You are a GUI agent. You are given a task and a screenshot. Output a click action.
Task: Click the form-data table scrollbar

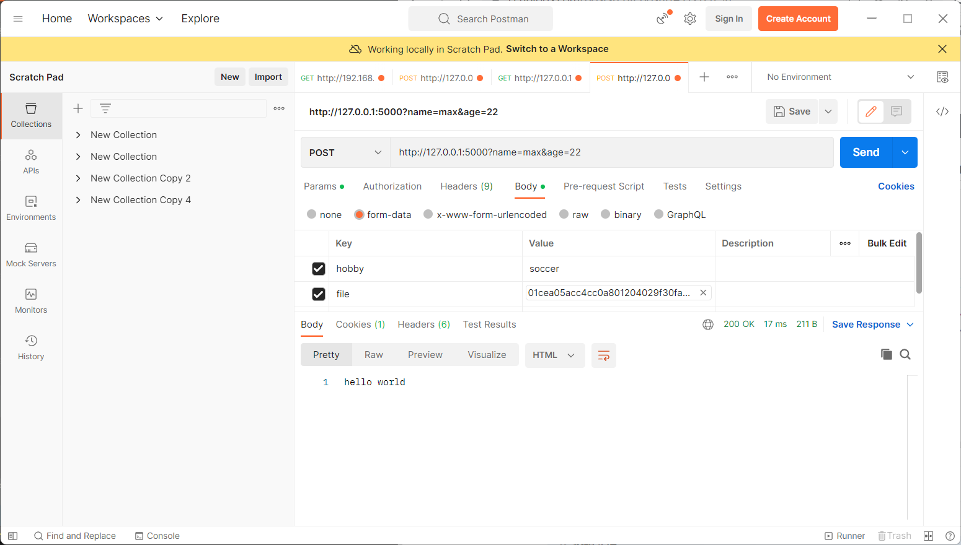tap(919, 263)
